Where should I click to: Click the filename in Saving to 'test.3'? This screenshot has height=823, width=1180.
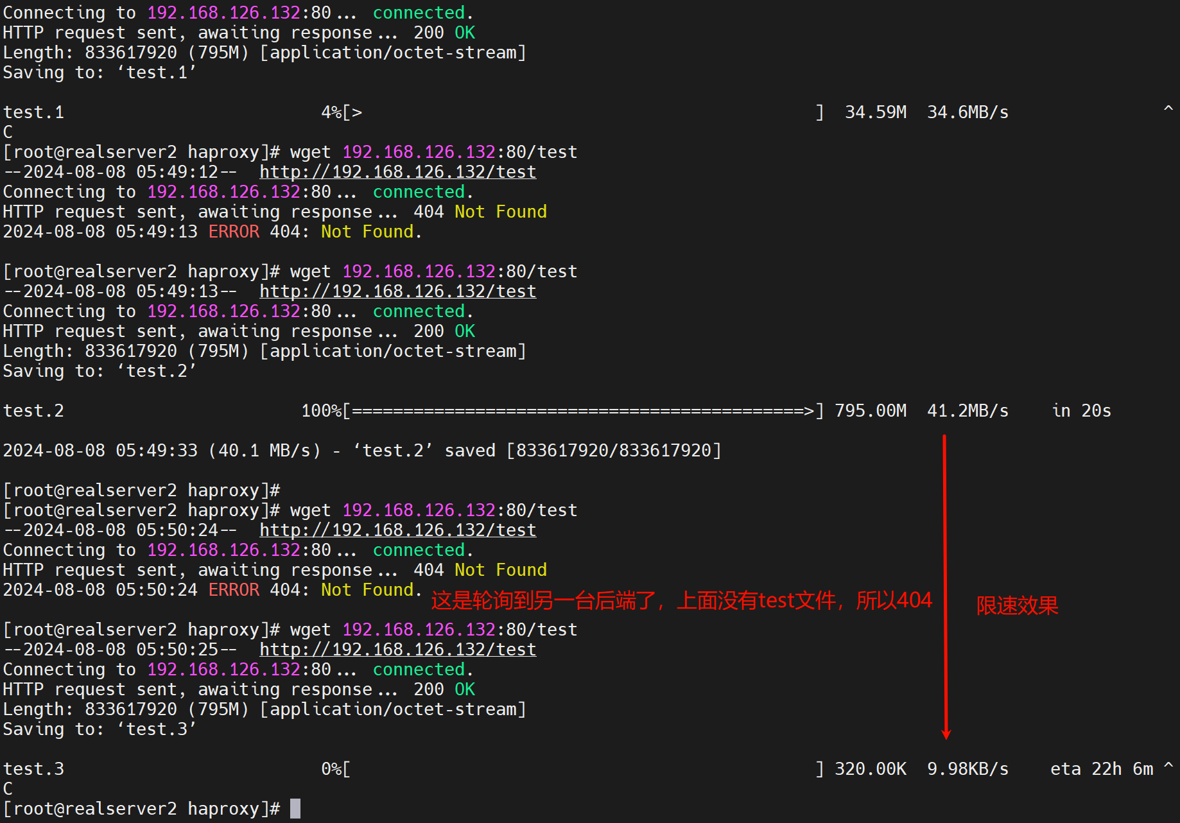pyautogui.click(x=157, y=729)
